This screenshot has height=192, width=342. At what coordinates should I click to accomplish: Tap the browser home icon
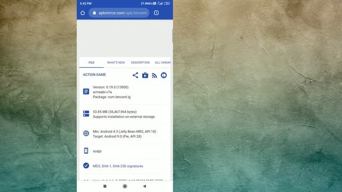point(83,13)
